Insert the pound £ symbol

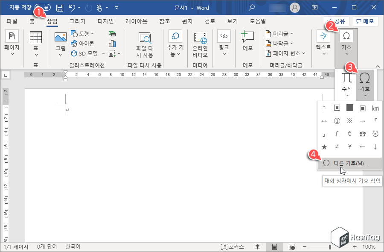337,134
